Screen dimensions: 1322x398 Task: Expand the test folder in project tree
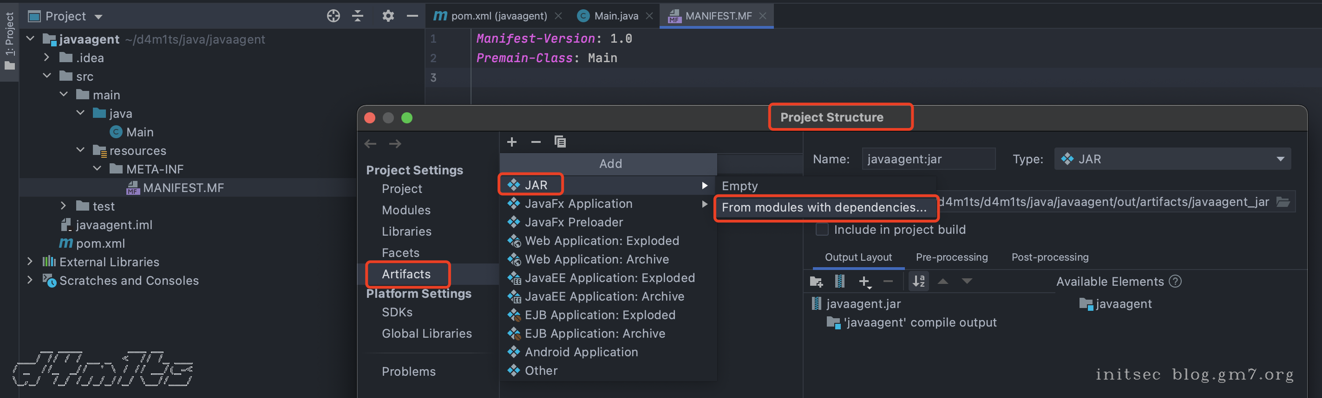[63, 206]
